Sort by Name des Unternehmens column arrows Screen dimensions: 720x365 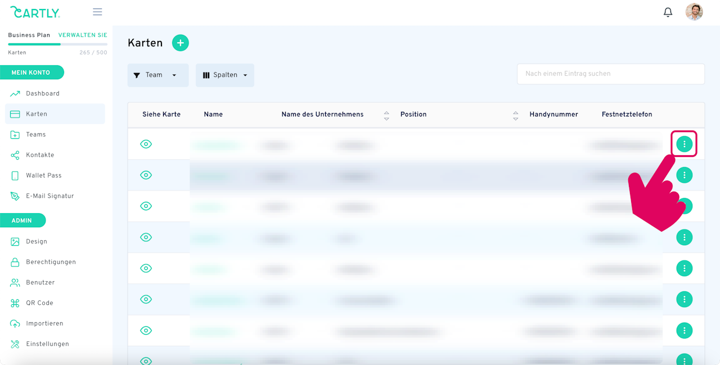(386, 115)
